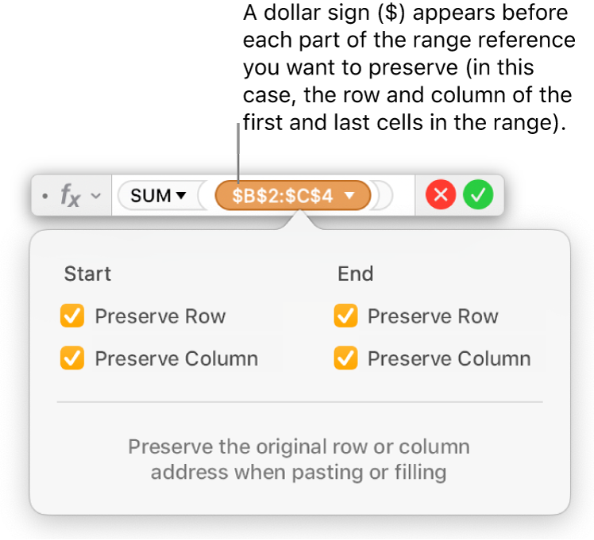Uncheck Start Preserve Row checkbox

(72, 317)
